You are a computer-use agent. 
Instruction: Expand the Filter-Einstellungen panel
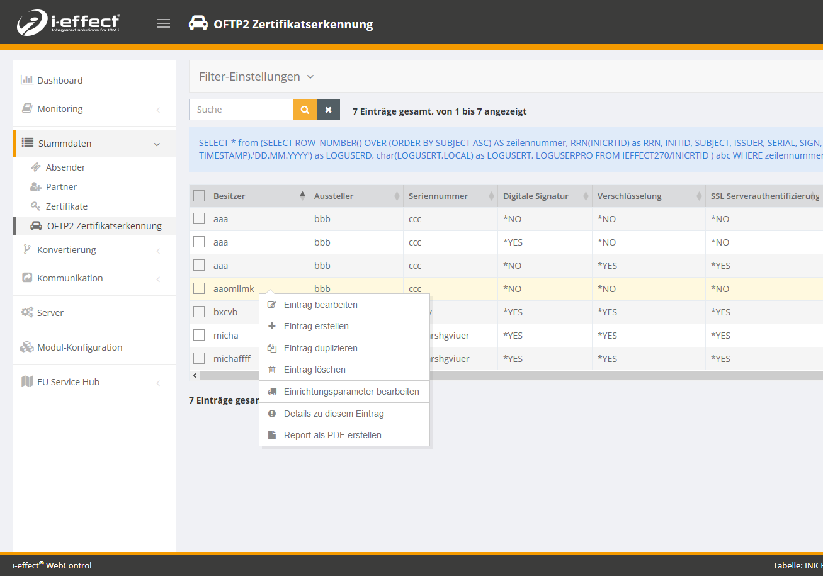(256, 77)
